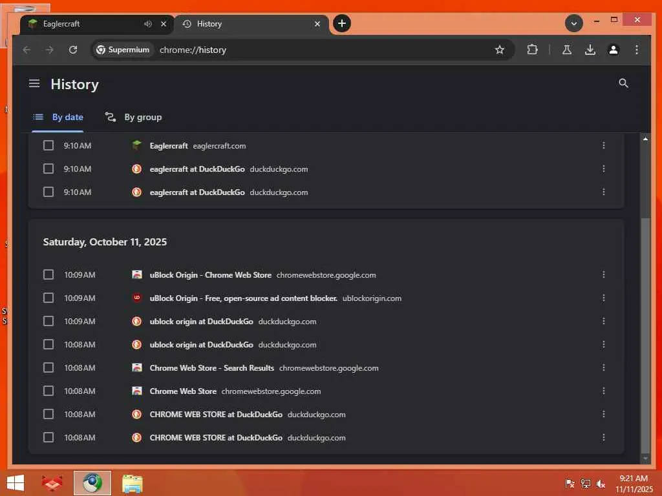The width and height of the screenshot is (662, 496).
Task: Reload the page with the refresh icon
Action: 73,50
